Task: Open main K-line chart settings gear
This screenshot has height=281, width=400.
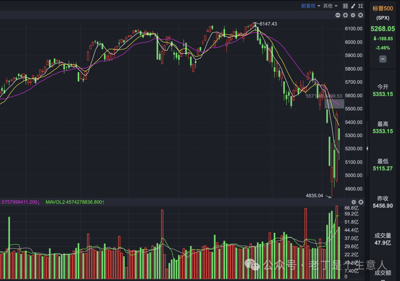Action: point(353,15)
